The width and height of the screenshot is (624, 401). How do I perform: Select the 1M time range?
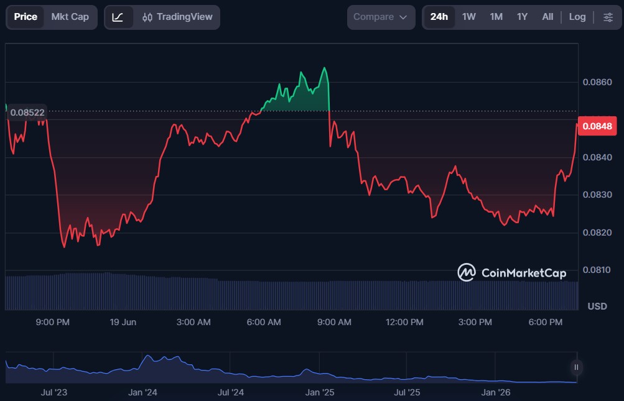(x=496, y=17)
